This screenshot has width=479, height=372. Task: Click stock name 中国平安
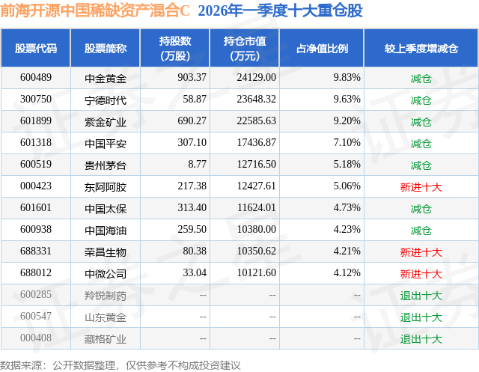point(106,144)
